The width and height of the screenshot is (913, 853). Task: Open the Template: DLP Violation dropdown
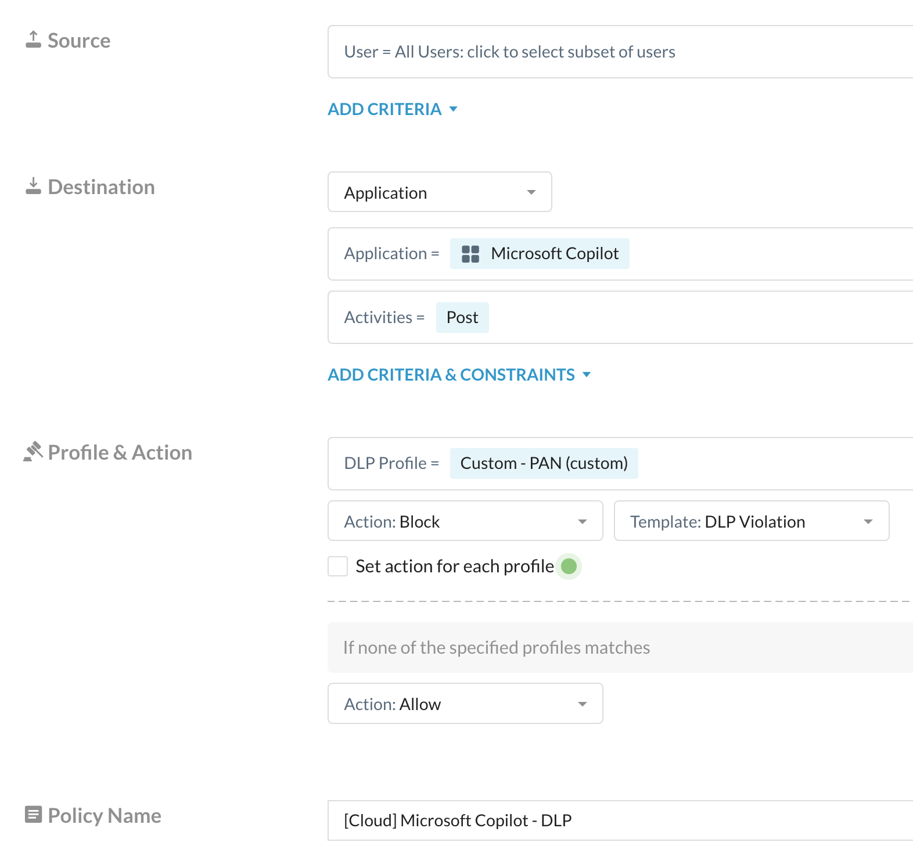[752, 521]
